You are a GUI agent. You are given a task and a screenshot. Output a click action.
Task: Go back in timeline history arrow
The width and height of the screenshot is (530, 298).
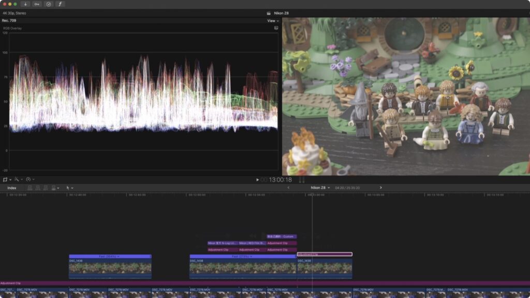288,188
